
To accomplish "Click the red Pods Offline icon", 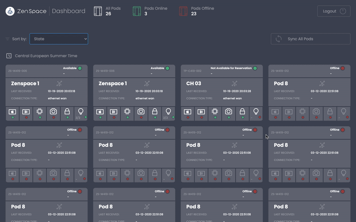I will pyautogui.click(x=183, y=11).
